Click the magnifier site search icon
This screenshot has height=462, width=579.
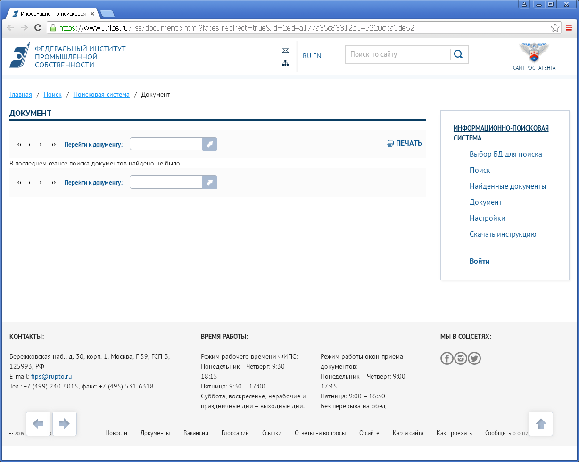458,54
